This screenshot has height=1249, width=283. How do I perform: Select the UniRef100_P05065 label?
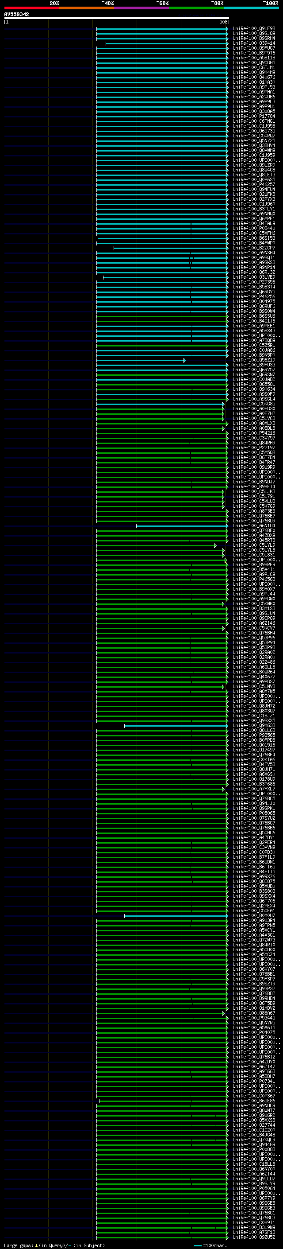[x=254, y=813]
